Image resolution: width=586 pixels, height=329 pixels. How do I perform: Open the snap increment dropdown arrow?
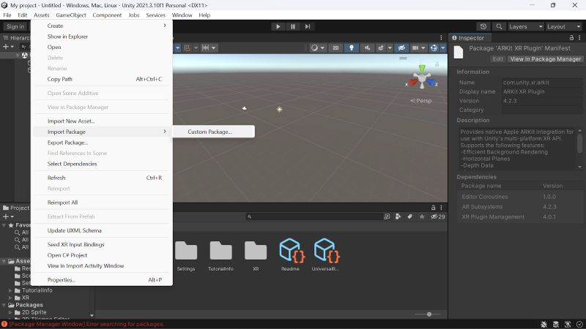[x=213, y=48]
